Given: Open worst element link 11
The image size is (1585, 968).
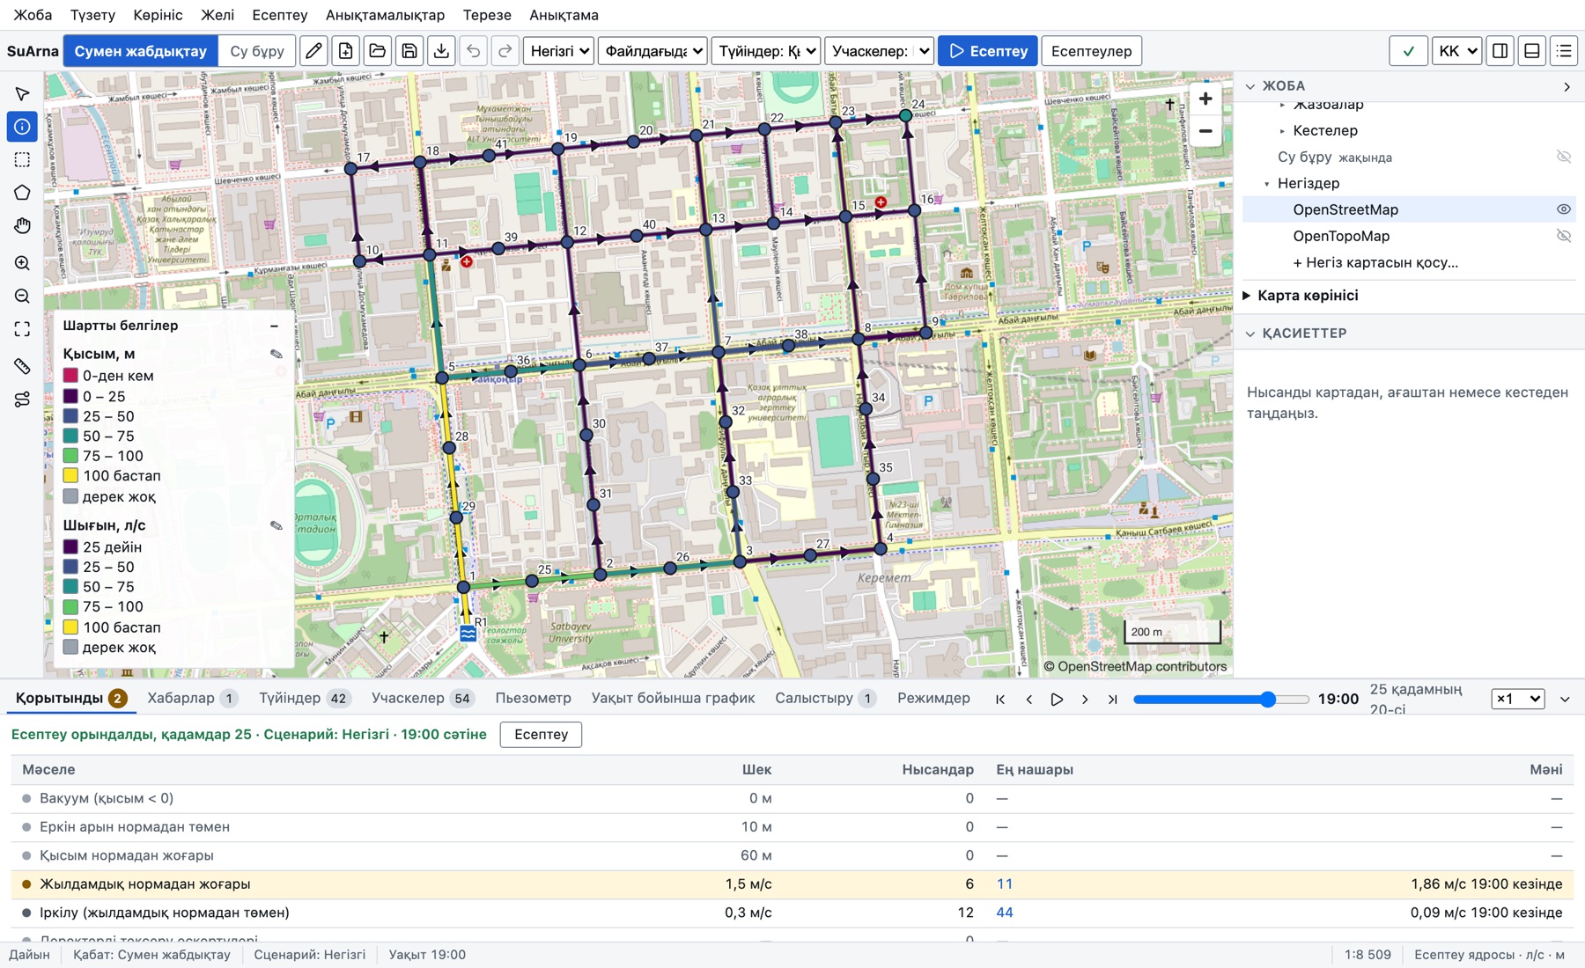Looking at the screenshot, I should coord(1005,884).
